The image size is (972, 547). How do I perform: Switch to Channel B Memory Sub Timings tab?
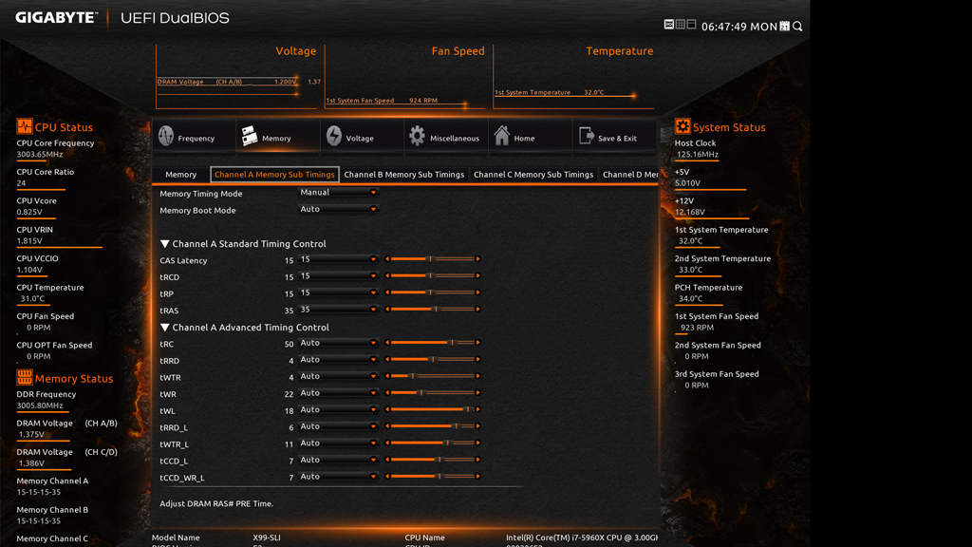(x=403, y=175)
